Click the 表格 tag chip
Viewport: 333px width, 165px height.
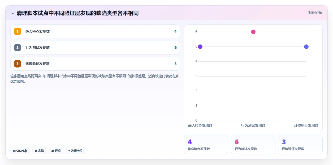pyautogui.click(x=39, y=151)
